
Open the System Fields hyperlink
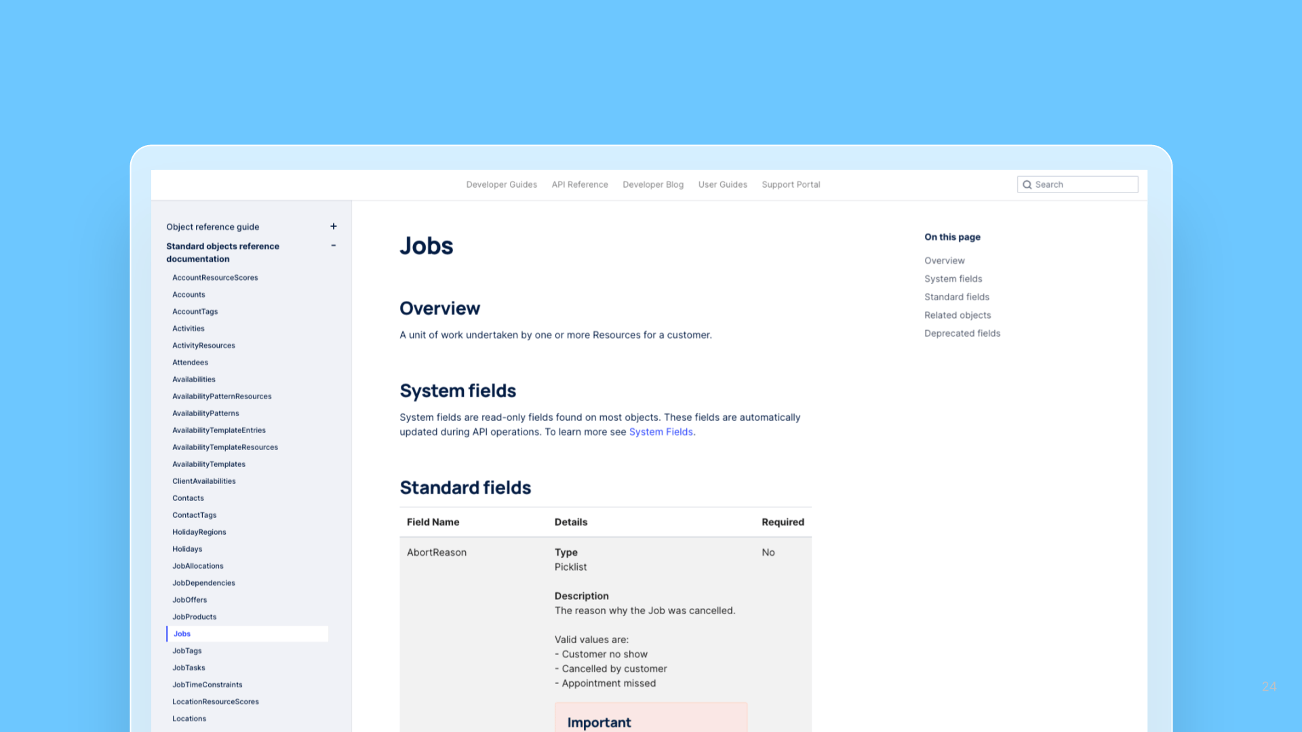pos(661,432)
